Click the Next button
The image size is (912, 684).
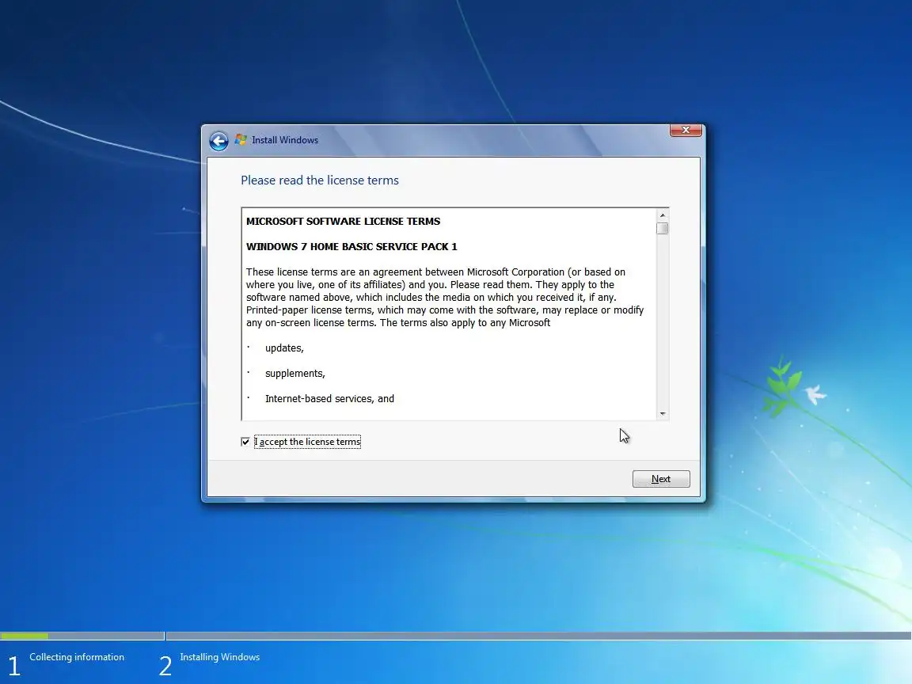click(x=661, y=479)
